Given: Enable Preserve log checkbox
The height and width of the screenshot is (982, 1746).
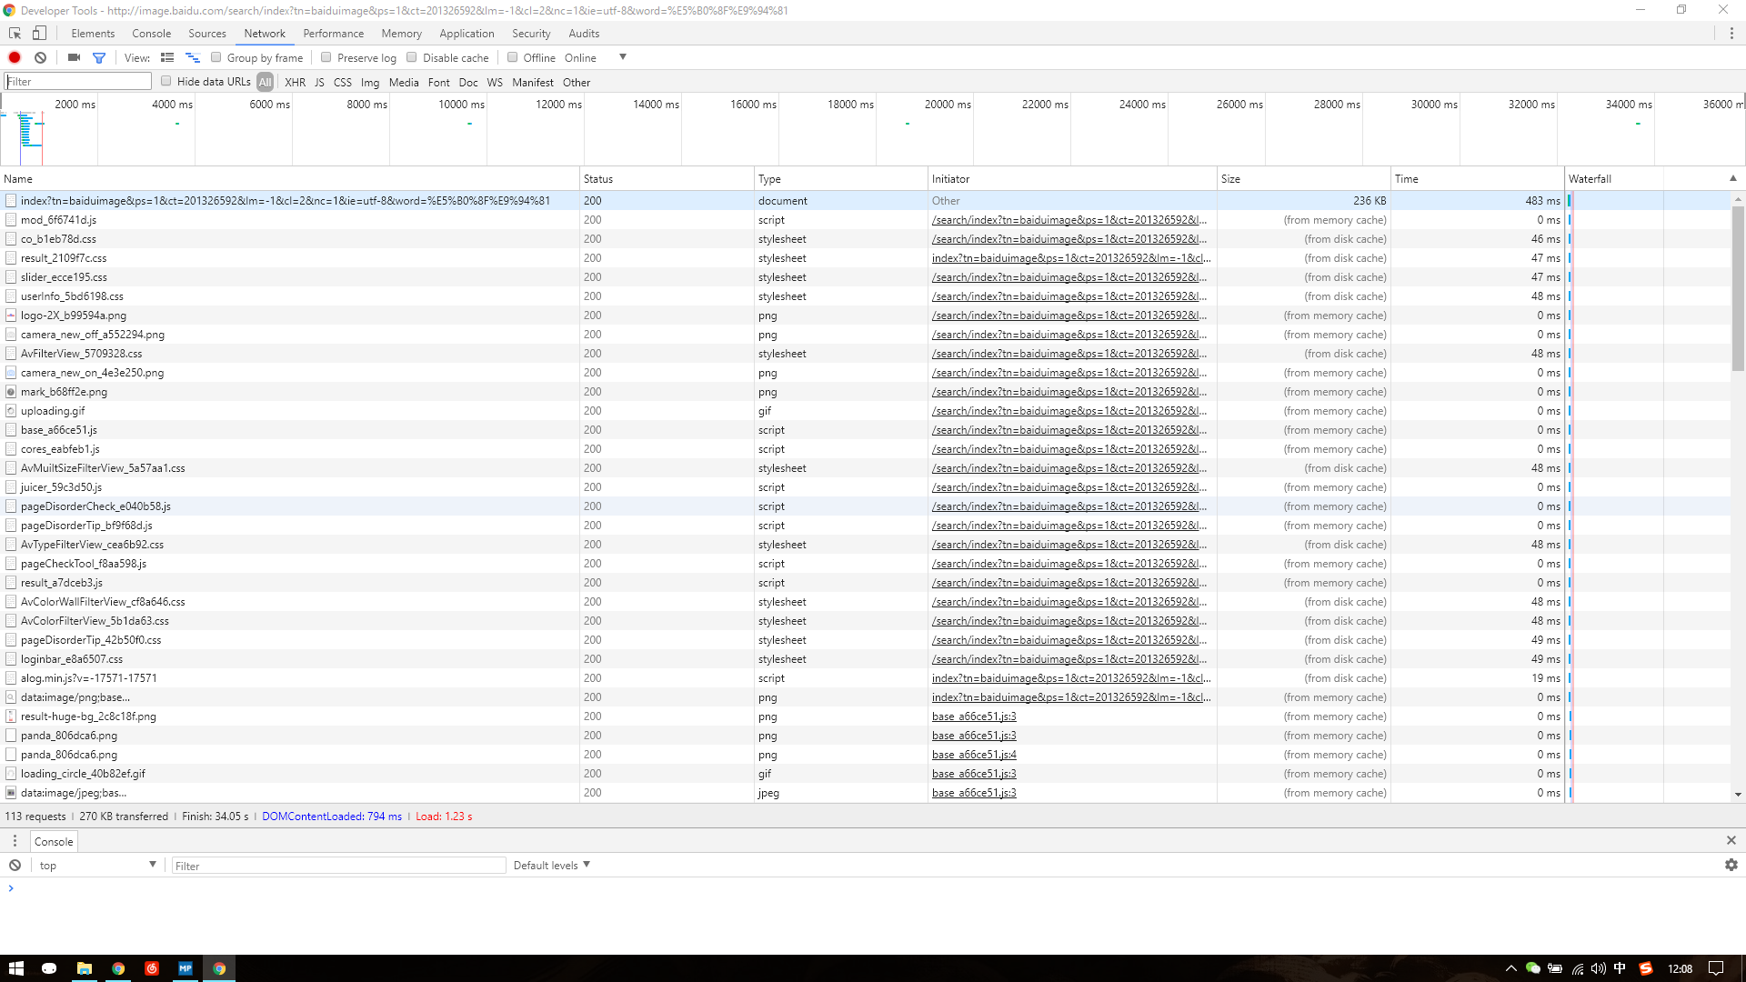Looking at the screenshot, I should click(x=326, y=57).
